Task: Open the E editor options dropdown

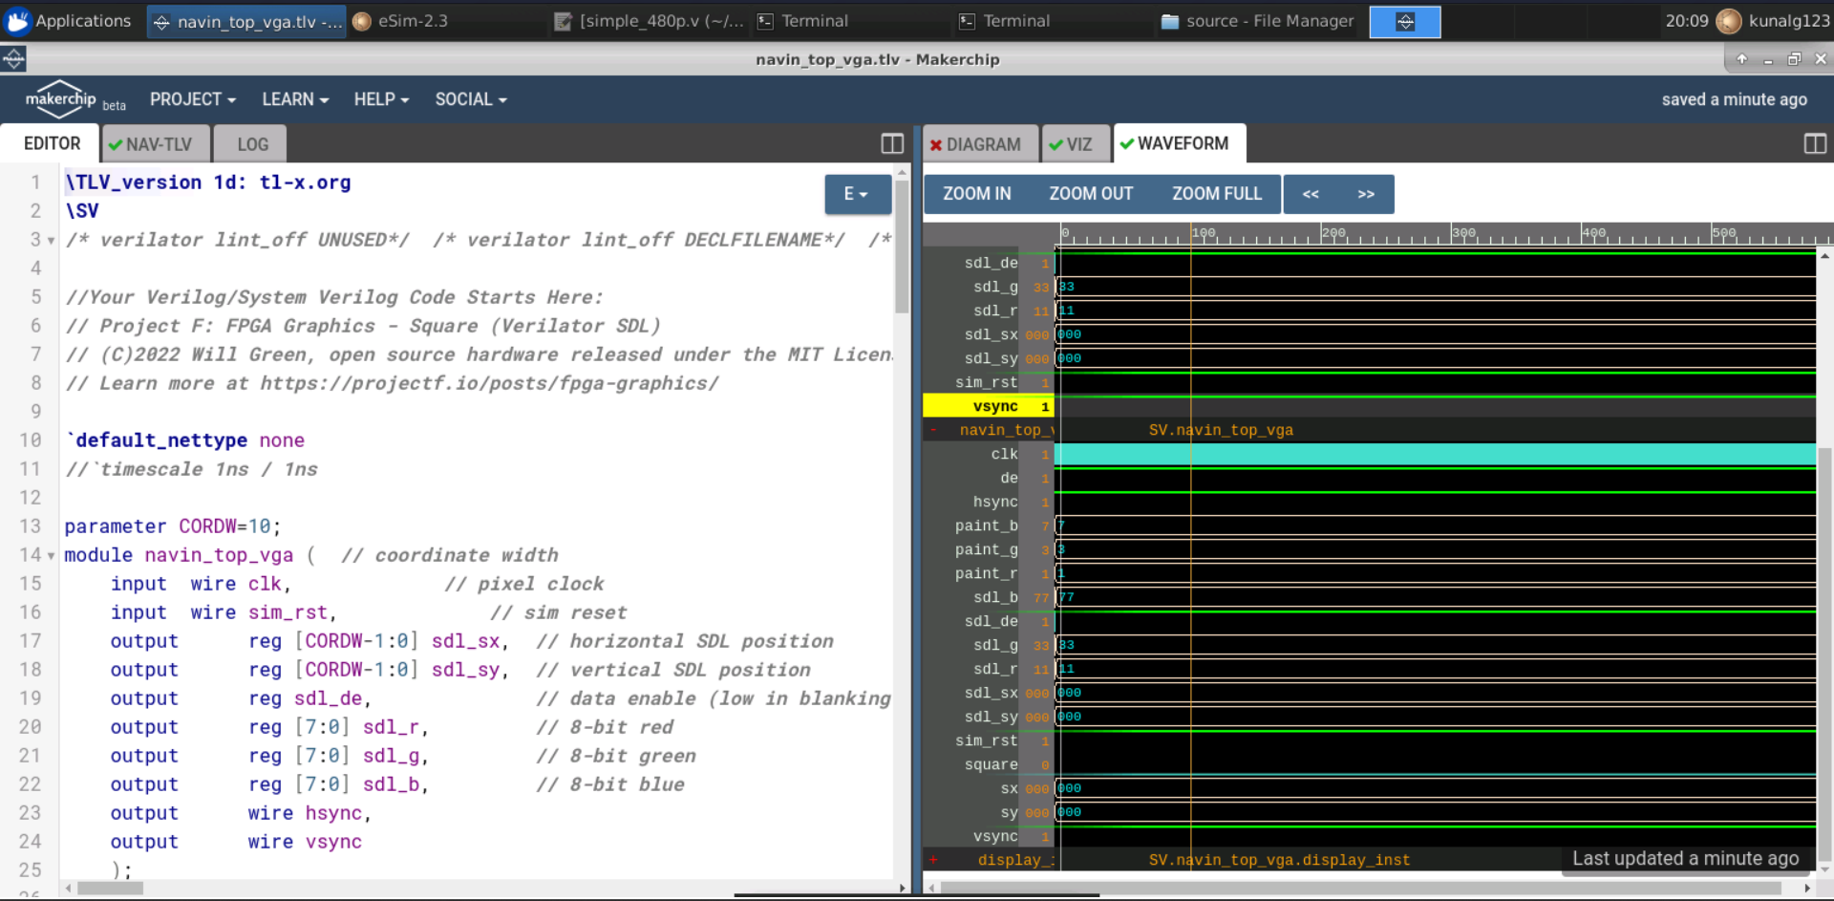Action: (857, 193)
